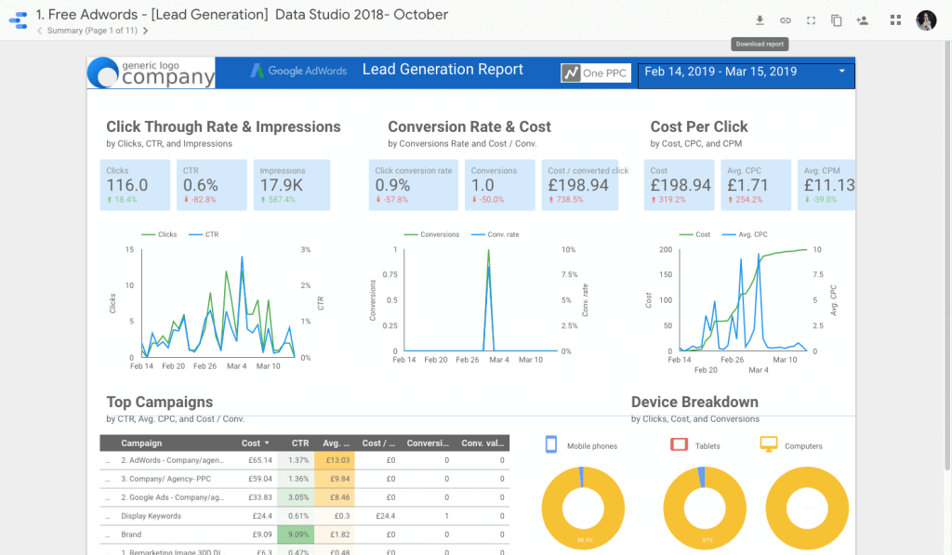
Task: Click the report title text
Action: [242, 15]
